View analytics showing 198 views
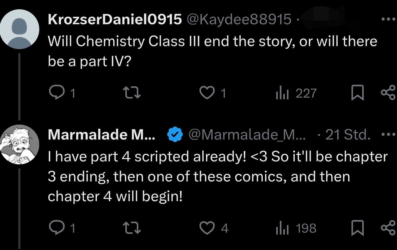 click(296, 228)
